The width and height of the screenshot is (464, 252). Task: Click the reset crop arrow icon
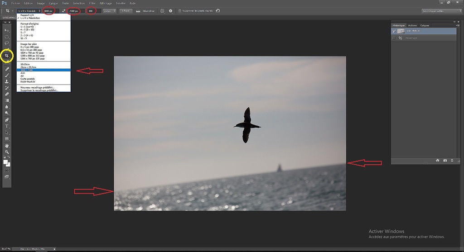[x=218, y=10]
